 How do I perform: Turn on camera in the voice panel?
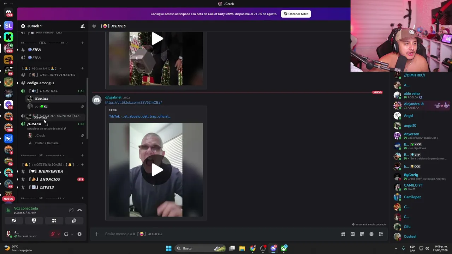(14, 220)
